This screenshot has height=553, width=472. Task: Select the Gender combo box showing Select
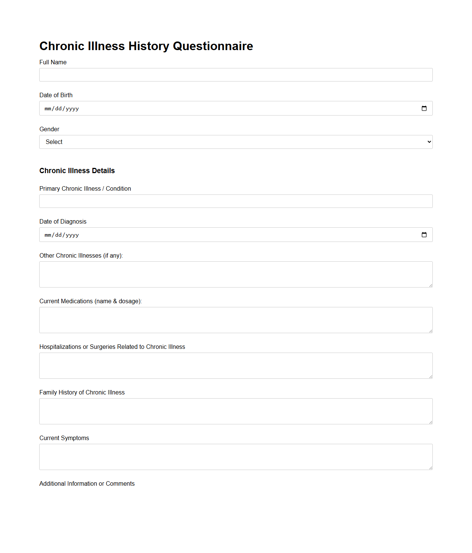[236, 142]
